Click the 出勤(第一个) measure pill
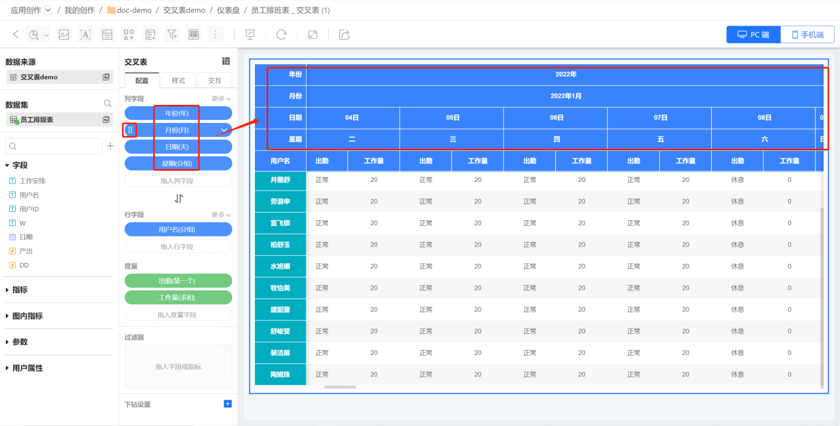840x426 pixels. point(178,281)
